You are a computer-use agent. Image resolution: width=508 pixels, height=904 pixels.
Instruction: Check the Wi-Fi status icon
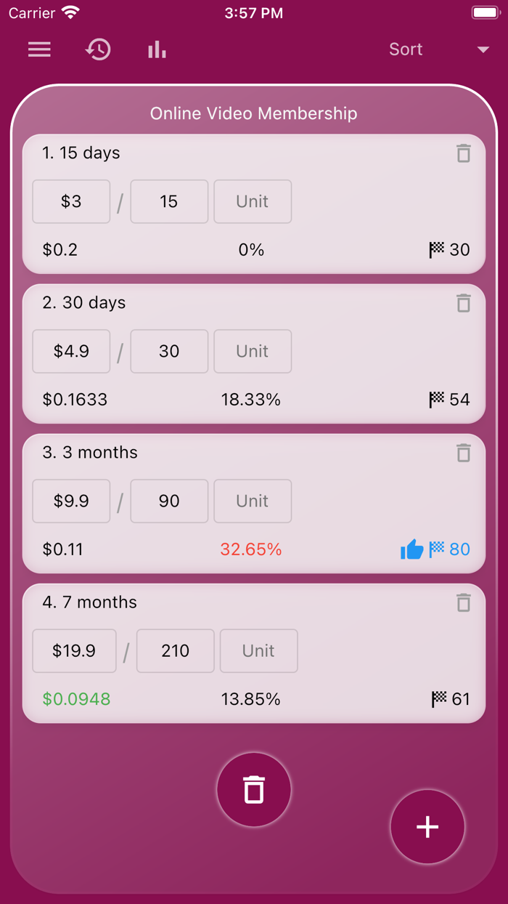tap(70, 12)
